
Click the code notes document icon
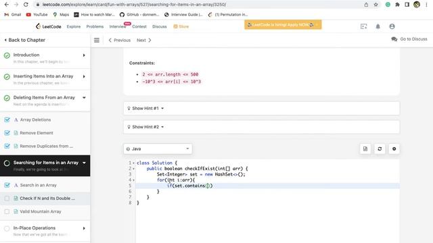pyautogui.click(x=365, y=148)
